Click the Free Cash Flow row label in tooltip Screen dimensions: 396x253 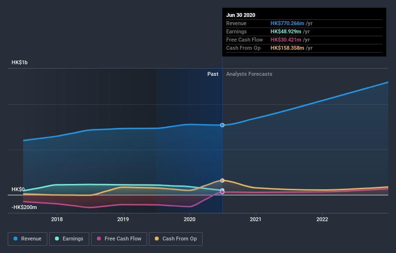click(x=245, y=40)
